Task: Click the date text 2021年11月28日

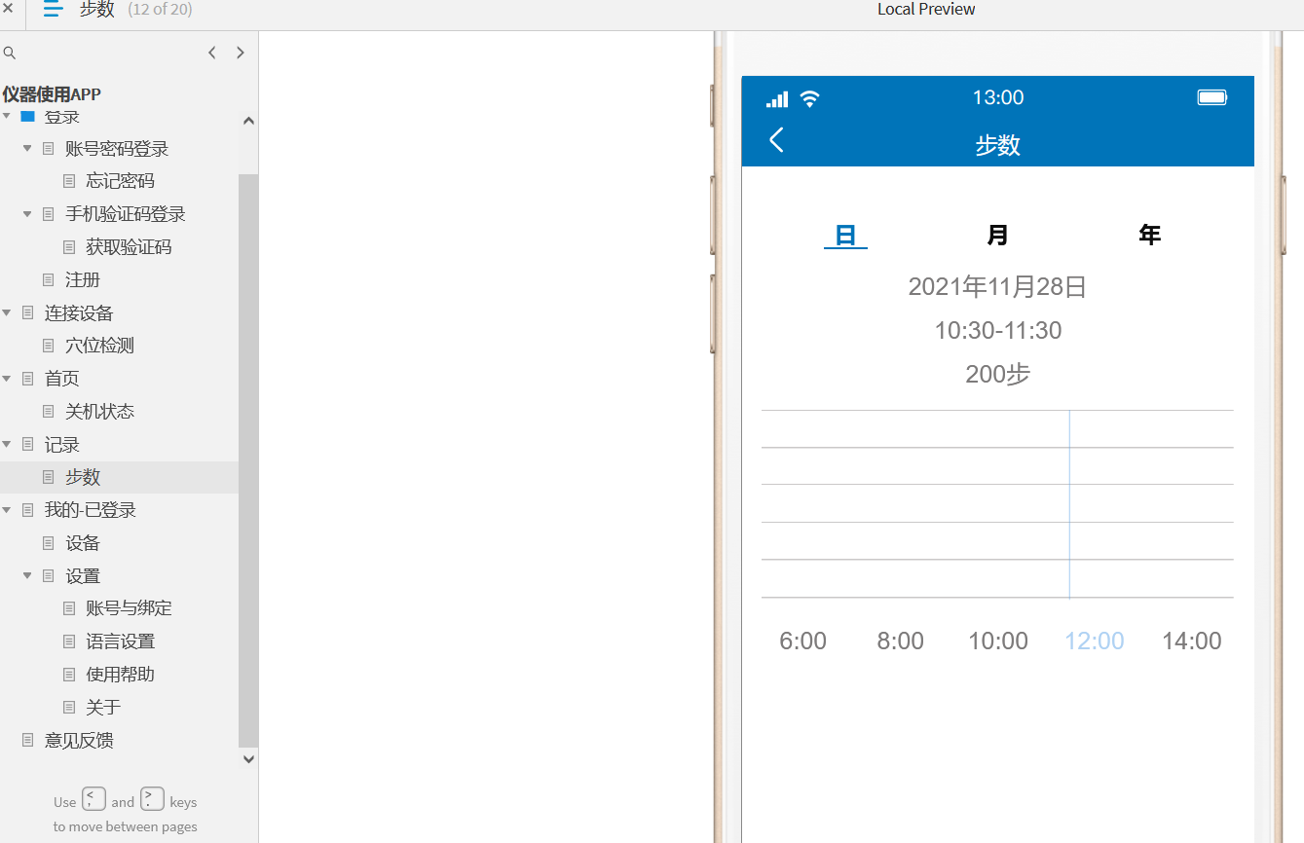Action: 997,287
